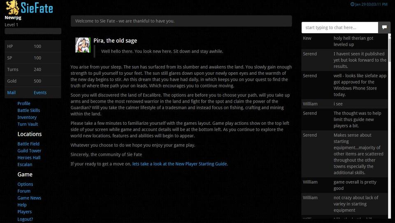The width and height of the screenshot is (395, 223).
Task: Click the chat send message icon
Action: [x=384, y=28]
